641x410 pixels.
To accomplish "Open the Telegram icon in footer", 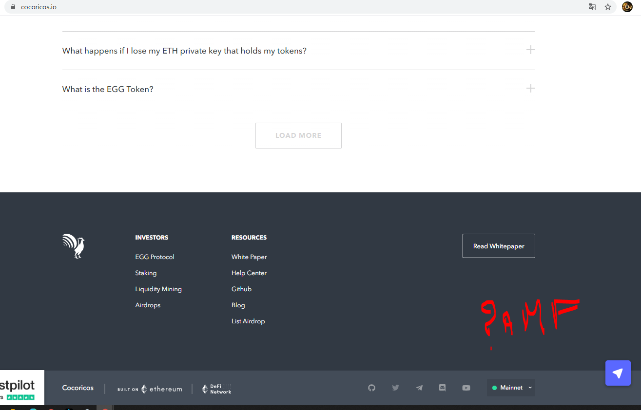I will tap(419, 388).
